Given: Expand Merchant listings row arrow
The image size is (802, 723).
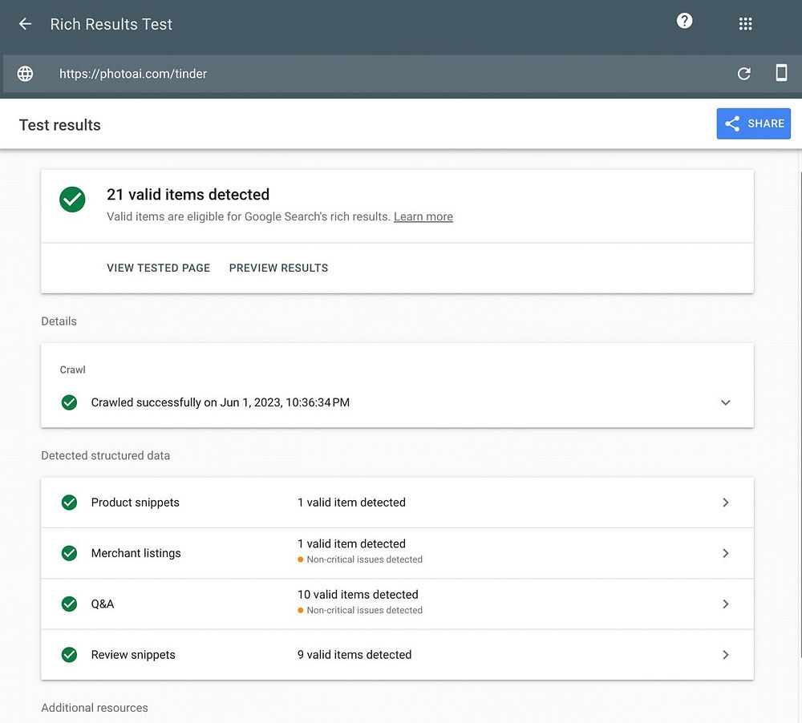Looking at the screenshot, I should [x=725, y=553].
